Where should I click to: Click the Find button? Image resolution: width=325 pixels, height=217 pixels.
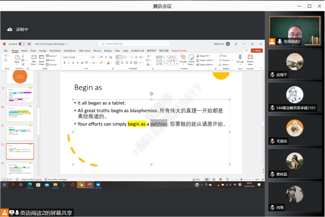[x=223, y=56]
